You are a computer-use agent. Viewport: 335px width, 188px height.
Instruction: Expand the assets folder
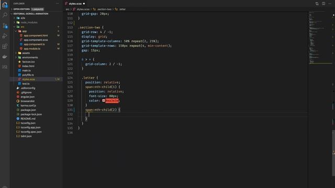click(26, 53)
